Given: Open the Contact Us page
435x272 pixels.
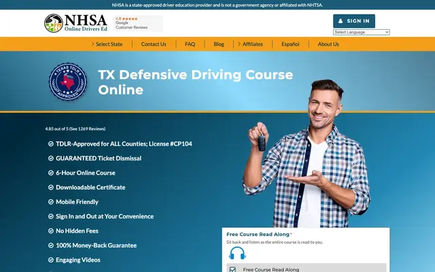Looking at the screenshot, I should point(154,44).
